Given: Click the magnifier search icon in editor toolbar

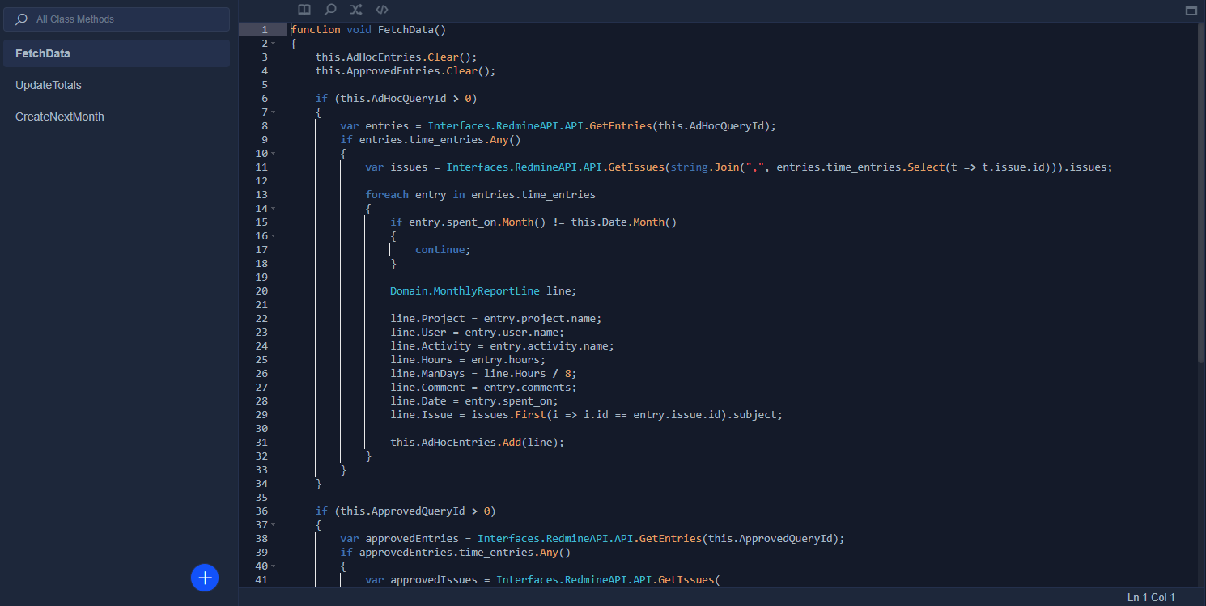Looking at the screenshot, I should [x=330, y=10].
